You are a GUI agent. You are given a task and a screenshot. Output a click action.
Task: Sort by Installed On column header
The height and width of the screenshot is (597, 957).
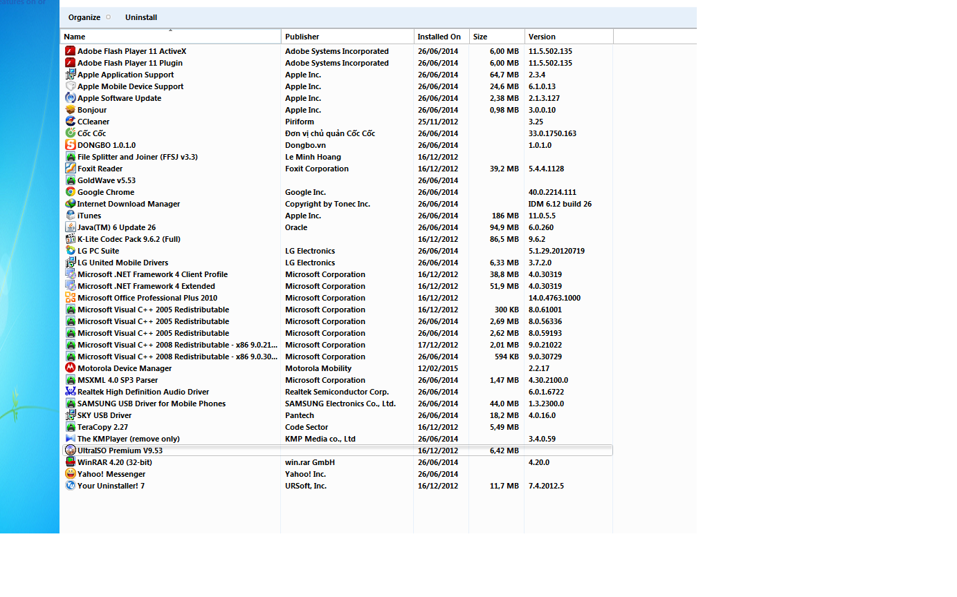(x=441, y=37)
